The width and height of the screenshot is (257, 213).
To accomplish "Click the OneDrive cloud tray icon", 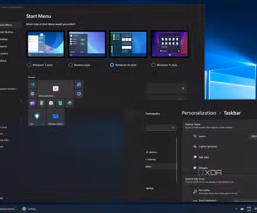I will 242,209.
